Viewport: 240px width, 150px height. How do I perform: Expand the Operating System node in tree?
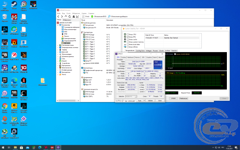pyautogui.click(x=58, y=48)
